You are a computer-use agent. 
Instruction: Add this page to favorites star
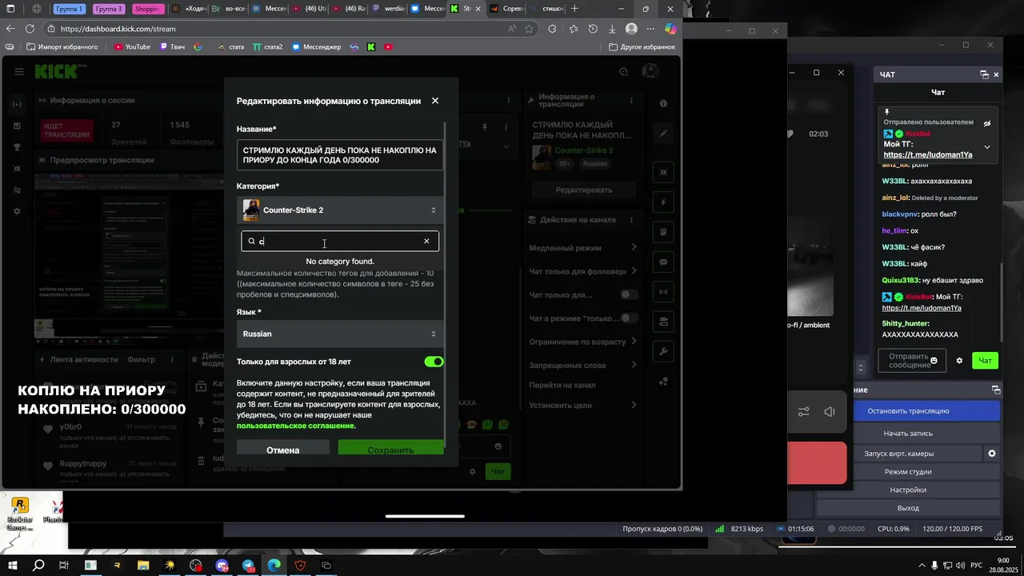point(530,29)
